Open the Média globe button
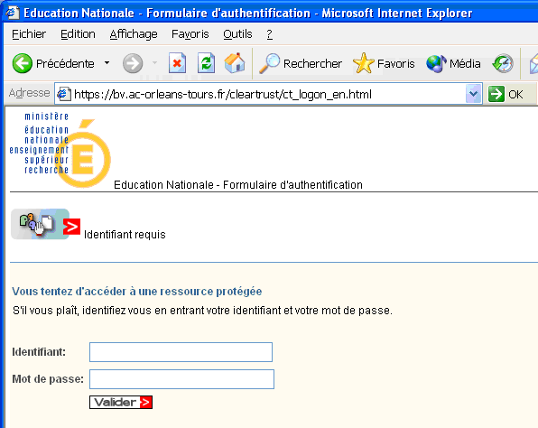The height and width of the screenshot is (428, 538). pyautogui.click(x=453, y=63)
